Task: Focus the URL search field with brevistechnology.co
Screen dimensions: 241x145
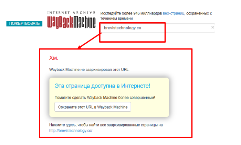Action: tap(158, 28)
